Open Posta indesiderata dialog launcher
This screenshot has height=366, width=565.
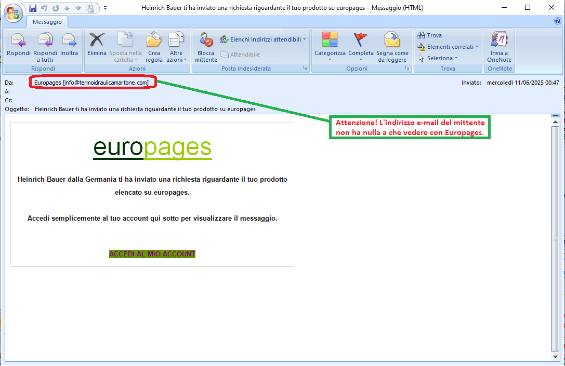click(305, 69)
